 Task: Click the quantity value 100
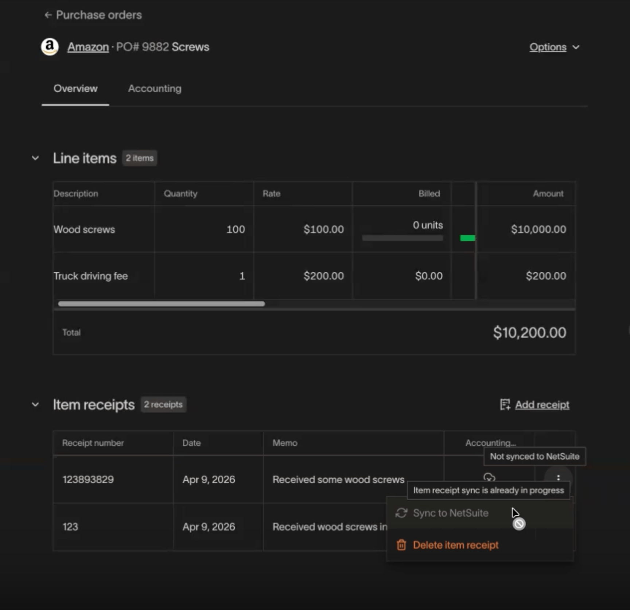236,229
